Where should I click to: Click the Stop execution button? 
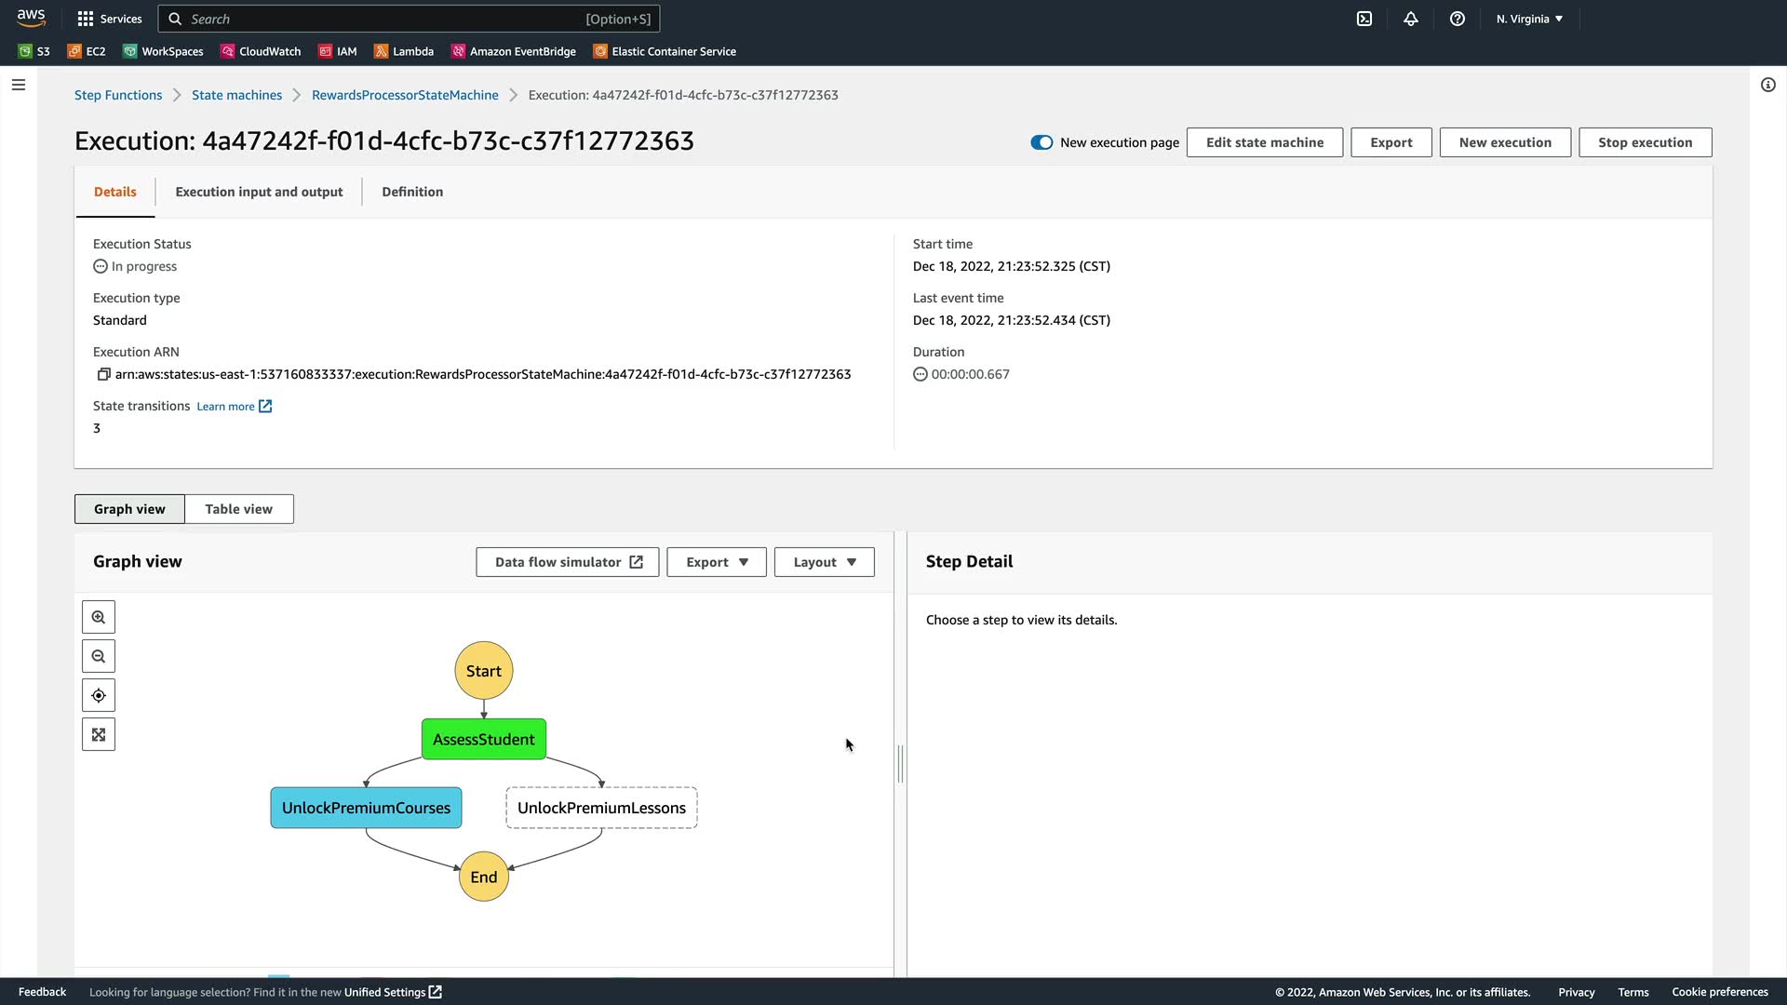pos(1645,142)
